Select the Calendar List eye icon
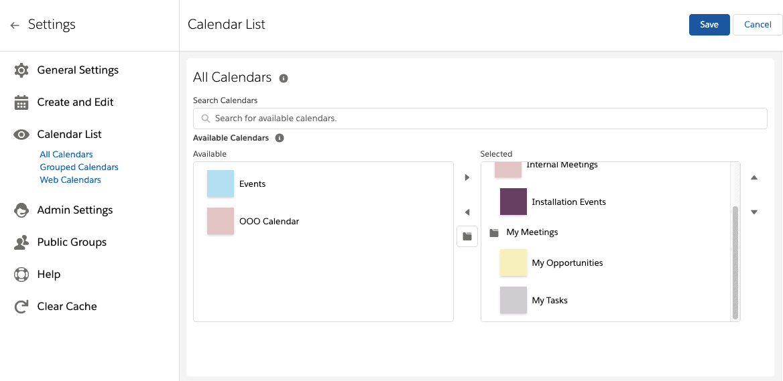This screenshot has width=783, height=381. click(21, 135)
